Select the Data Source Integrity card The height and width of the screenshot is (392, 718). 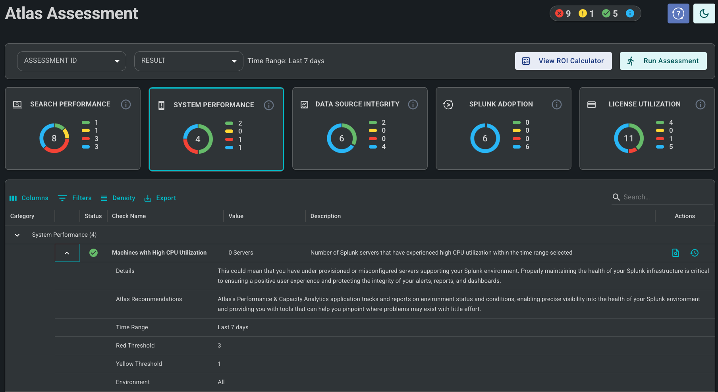click(x=360, y=128)
